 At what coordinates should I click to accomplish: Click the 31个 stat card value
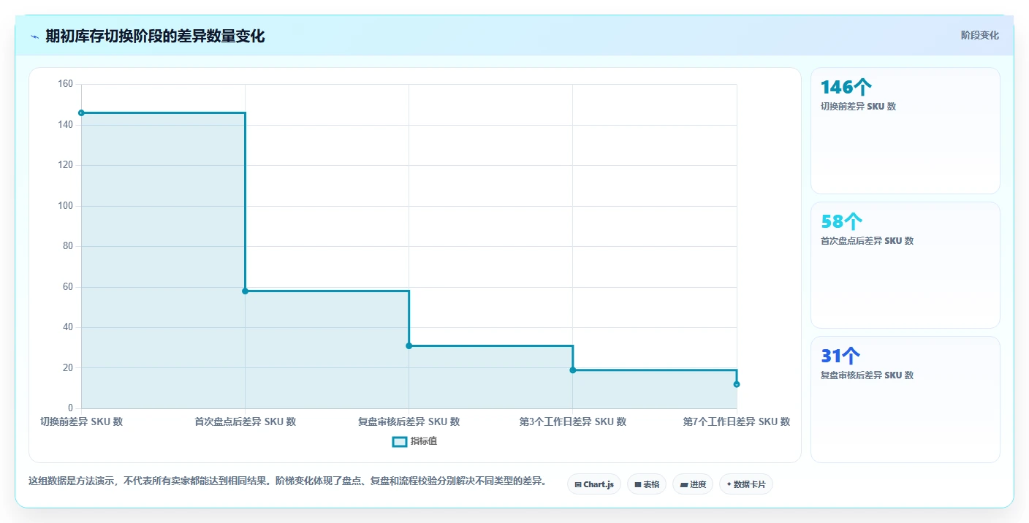840,356
